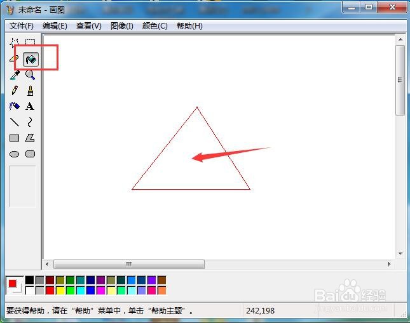
Task: Activate the Magnifier tool
Action: [x=30, y=76]
